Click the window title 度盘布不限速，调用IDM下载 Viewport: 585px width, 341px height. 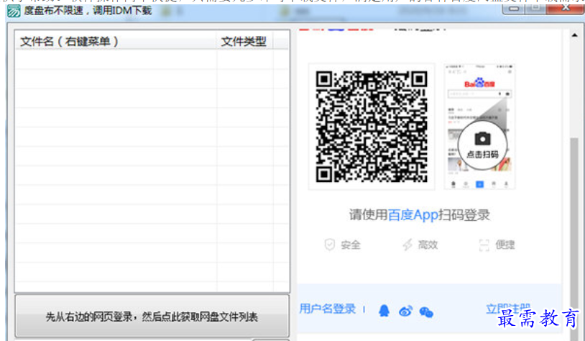pyautogui.click(x=88, y=11)
